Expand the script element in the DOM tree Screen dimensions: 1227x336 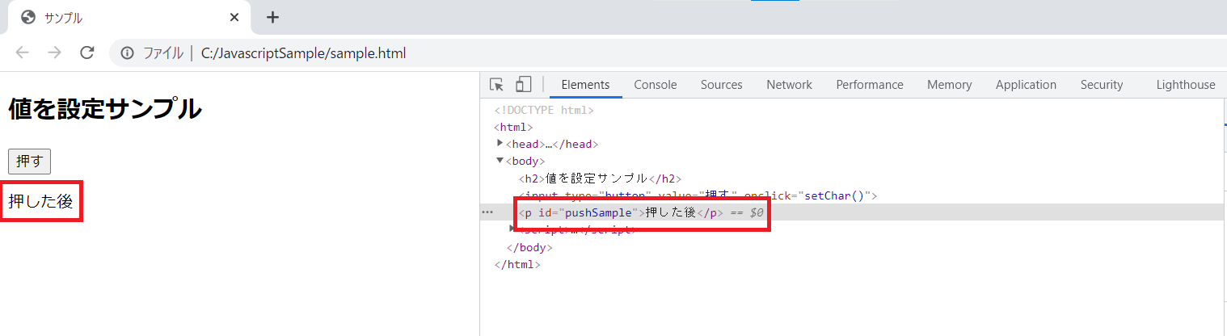[512, 229]
